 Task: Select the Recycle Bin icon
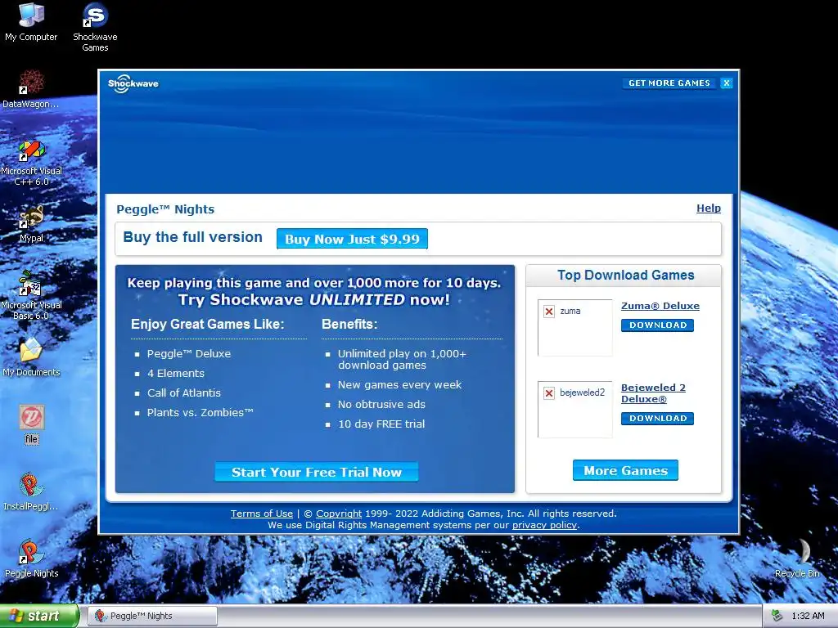tap(797, 558)
